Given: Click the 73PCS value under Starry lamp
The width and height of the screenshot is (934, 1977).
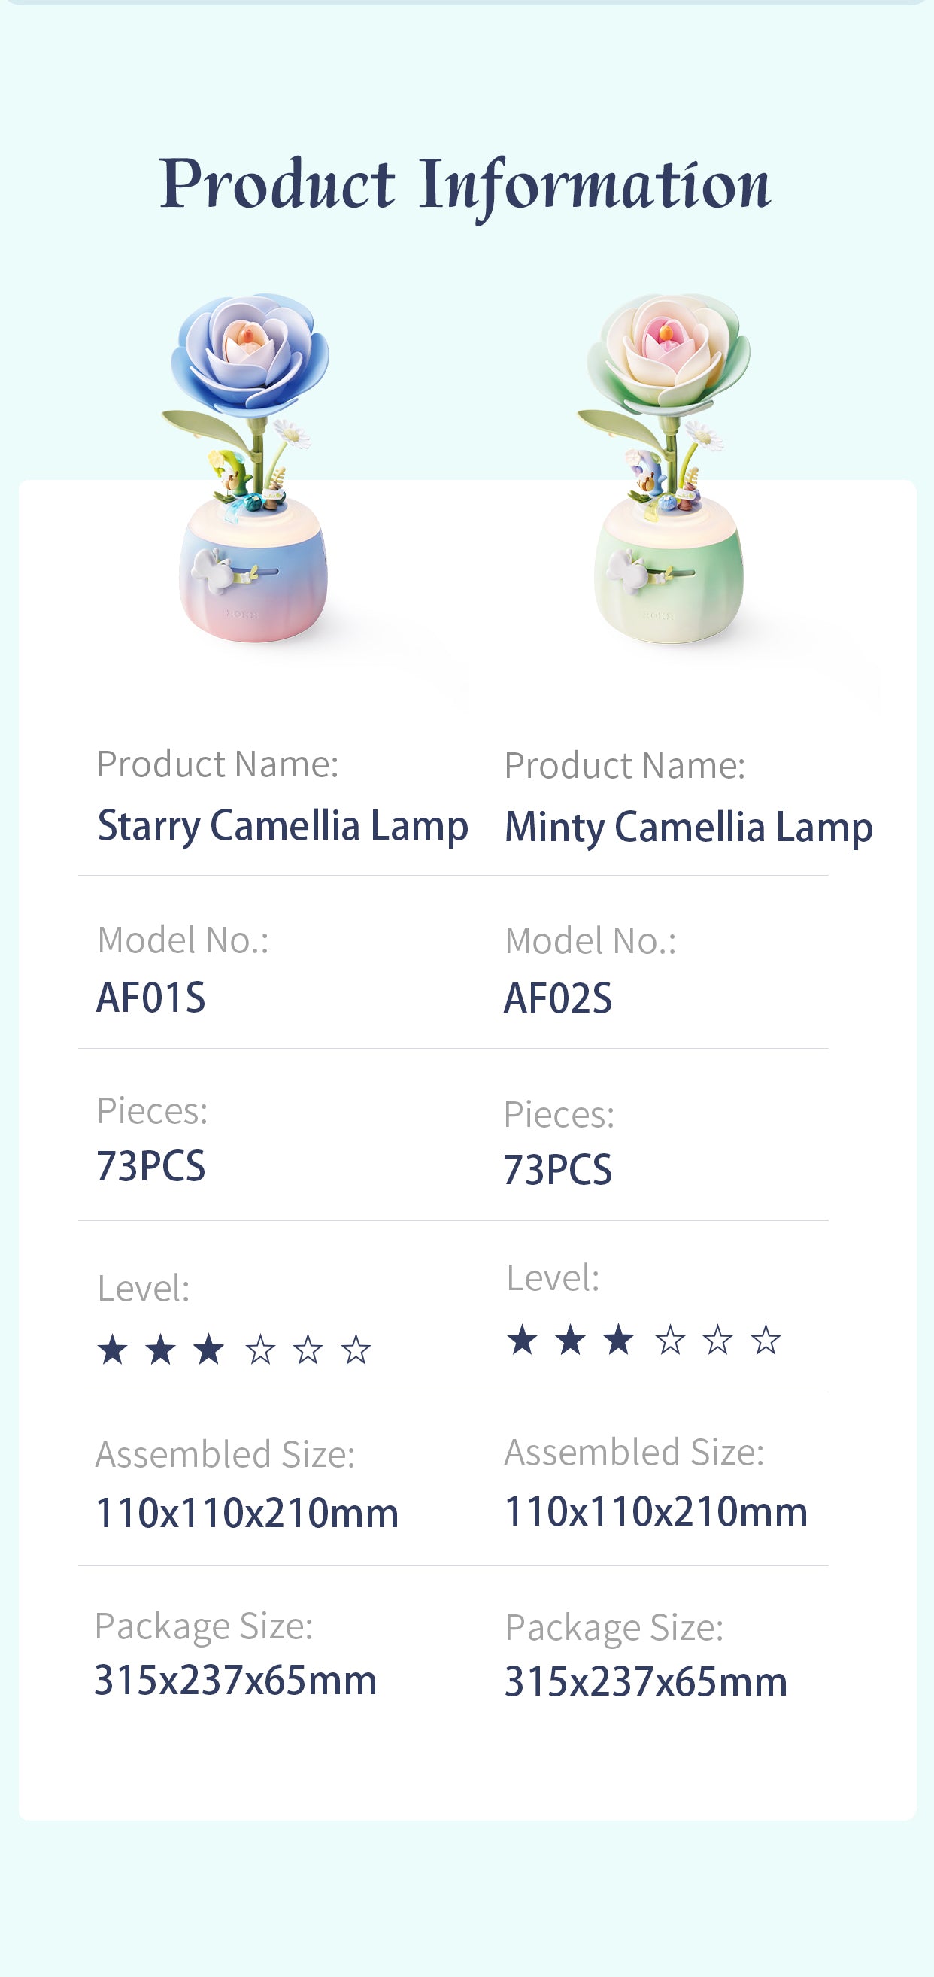Looking at the screenshot, I should [151, 1167].
